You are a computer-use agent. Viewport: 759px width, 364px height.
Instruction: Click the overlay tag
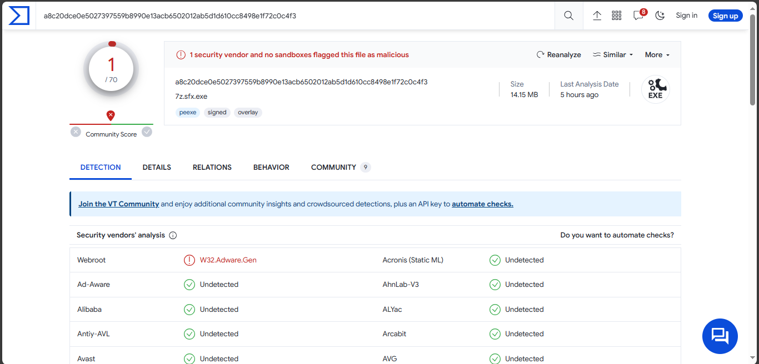[x=248, y=112]
